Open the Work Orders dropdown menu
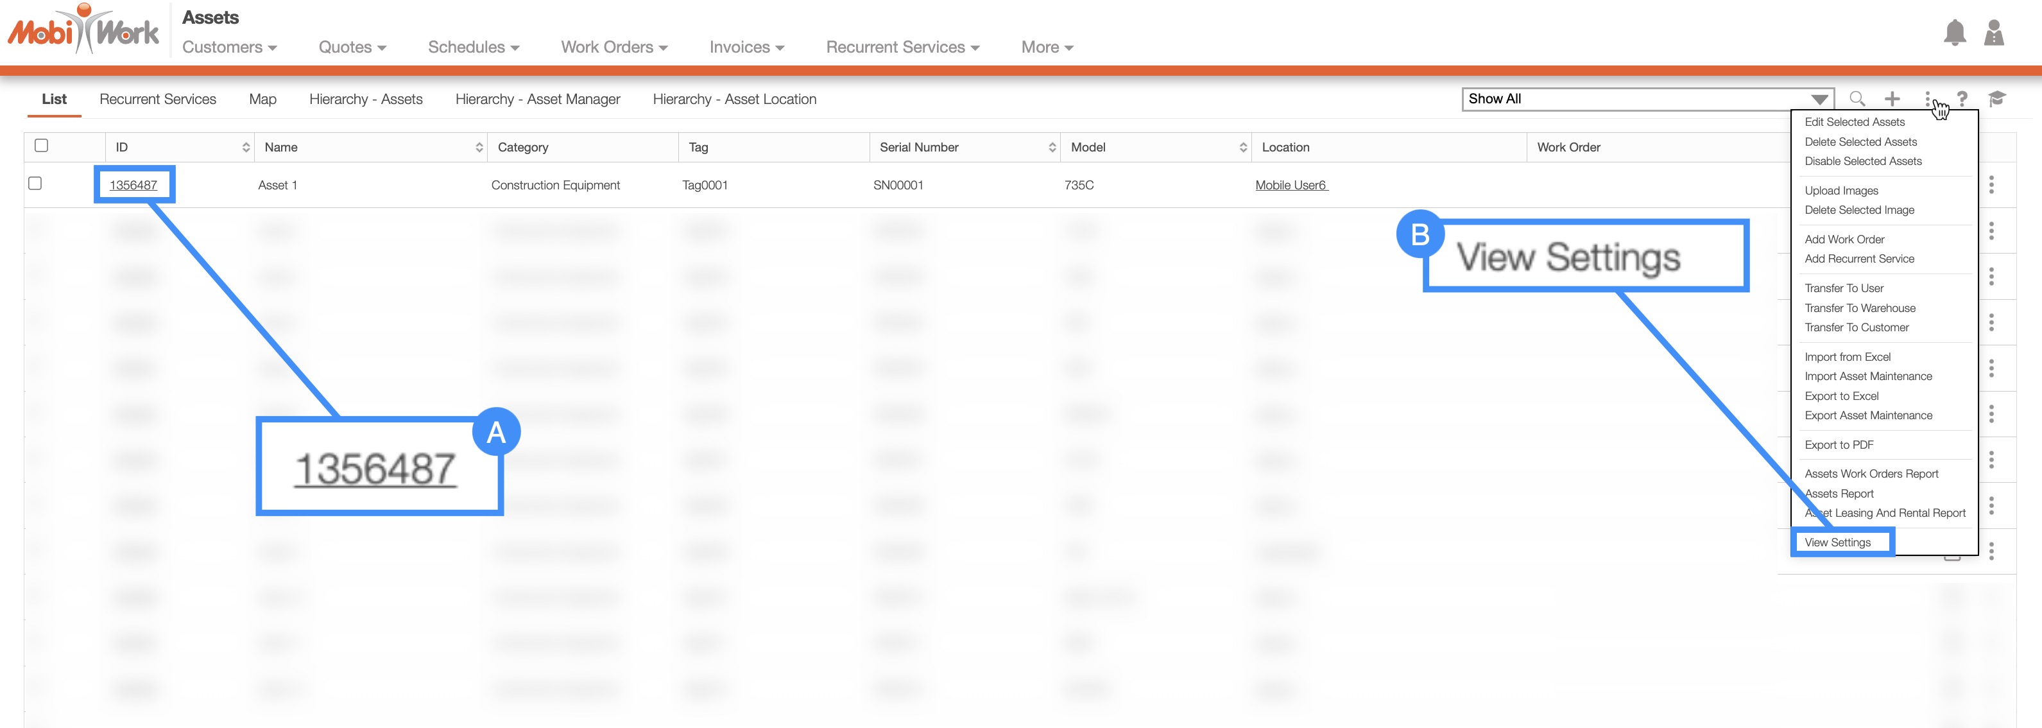 coord(613,48)
